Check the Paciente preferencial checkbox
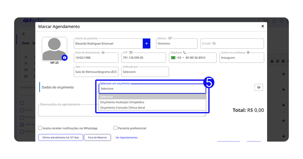The height and width of the screenshot is (159, 303). point(115,128)
